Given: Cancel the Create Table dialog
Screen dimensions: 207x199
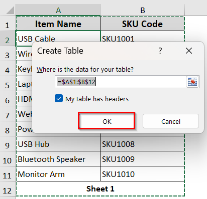Looking at the screenshot, I should point(171,121).
